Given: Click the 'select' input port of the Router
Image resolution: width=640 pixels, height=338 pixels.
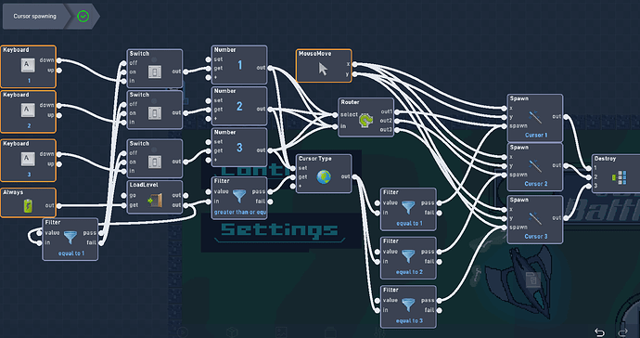Looking at the screenshot, I should click(336, 115).
